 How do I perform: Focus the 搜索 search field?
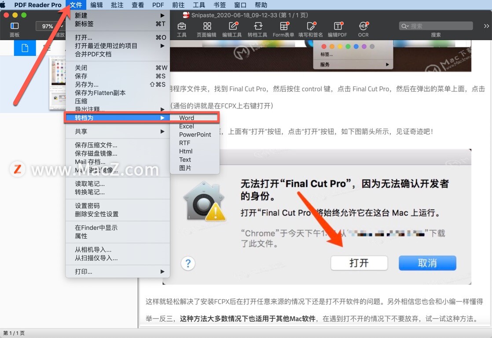point(436,26)
